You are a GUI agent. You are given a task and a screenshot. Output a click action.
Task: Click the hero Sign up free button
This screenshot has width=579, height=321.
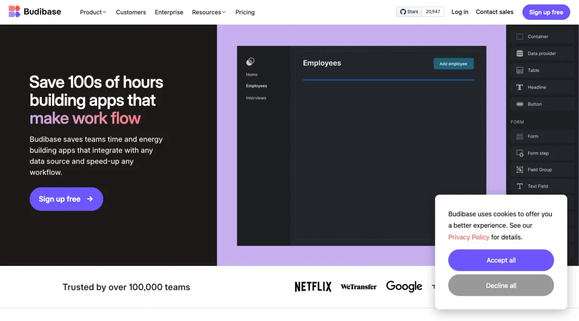point(67,199)
